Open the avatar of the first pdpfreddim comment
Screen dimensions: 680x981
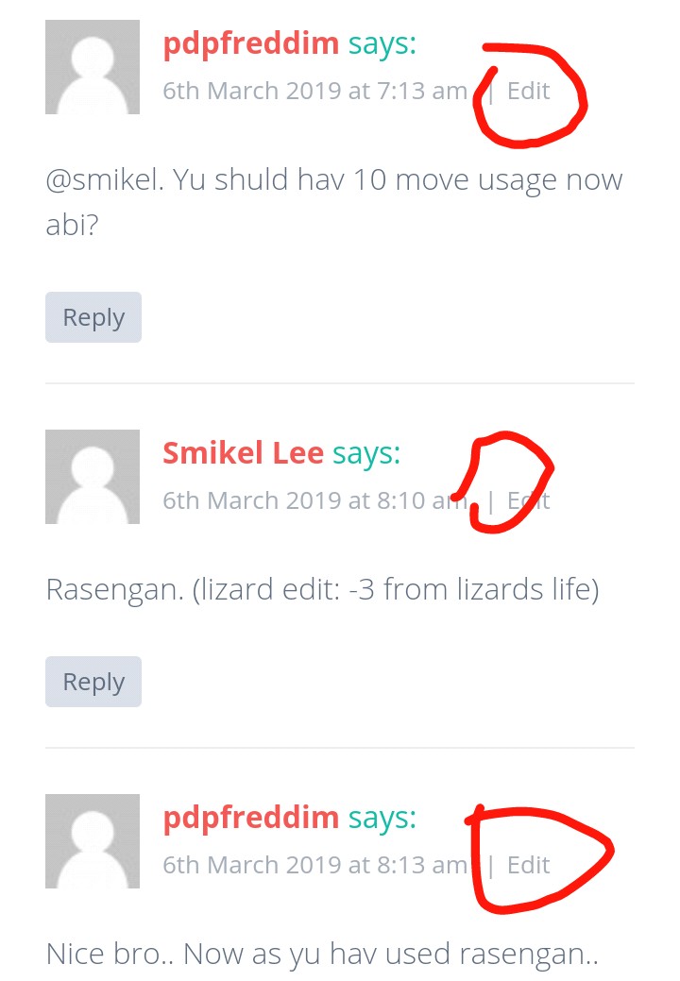point(92,67)
